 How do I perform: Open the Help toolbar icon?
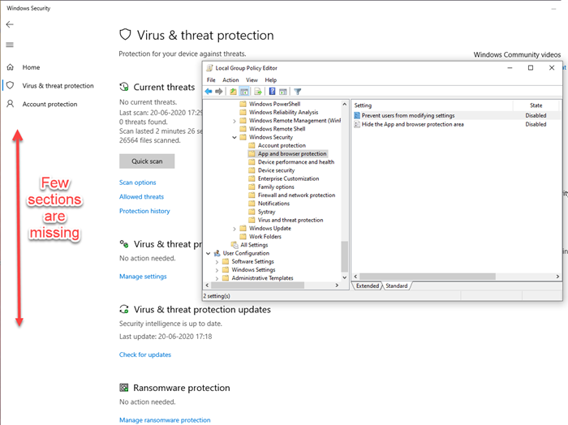click(x=272, y=91)
